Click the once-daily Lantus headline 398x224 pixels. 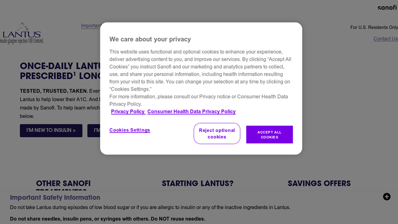click(60, 71)
